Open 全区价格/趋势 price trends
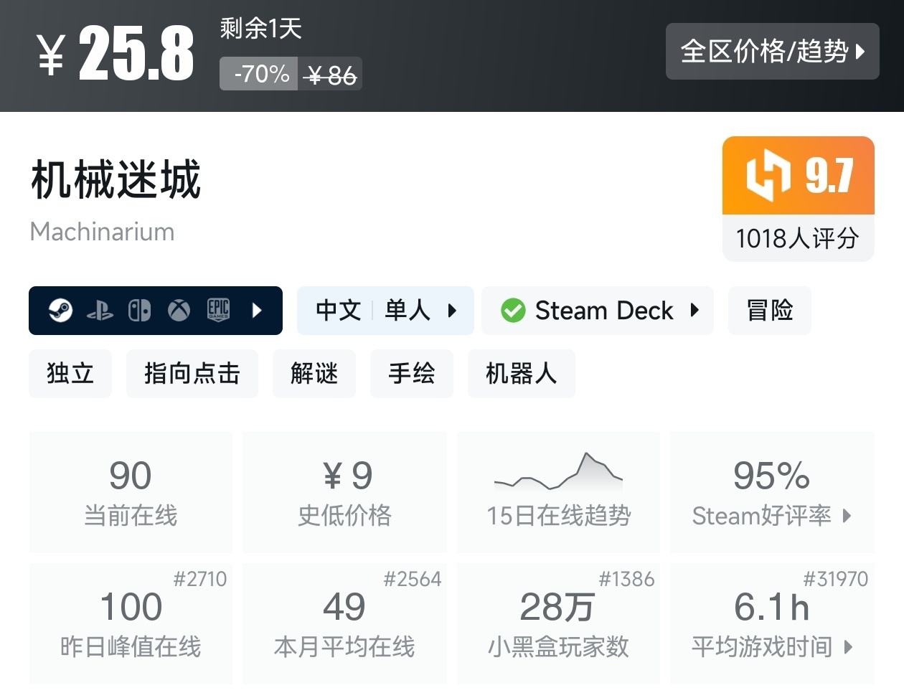 point(772,51)
